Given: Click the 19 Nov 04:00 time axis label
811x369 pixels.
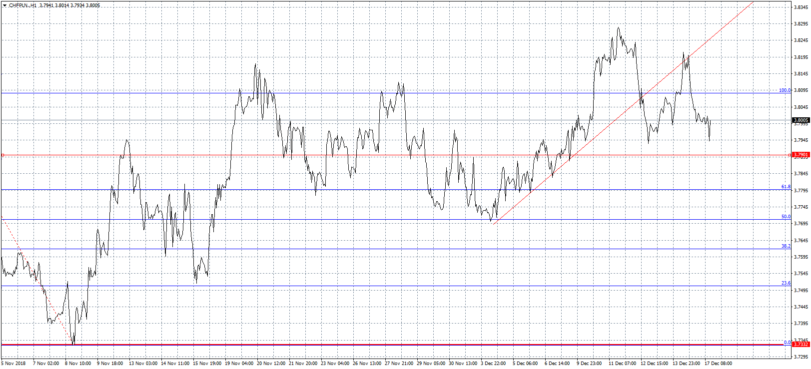Looking at the screenshot, I should pyautogui.click(x=239, y=364).
